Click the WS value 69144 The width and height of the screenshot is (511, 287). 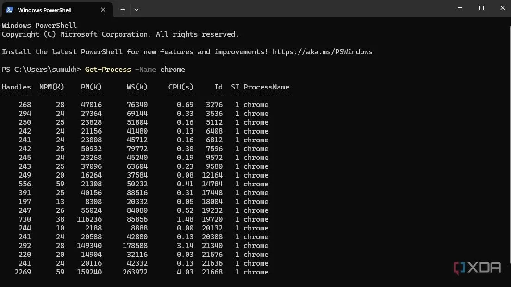point(137,114)
